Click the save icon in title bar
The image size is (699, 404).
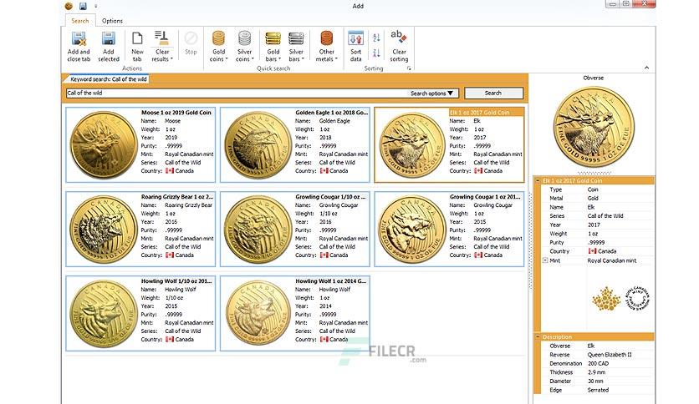click(x=83, y=6)
